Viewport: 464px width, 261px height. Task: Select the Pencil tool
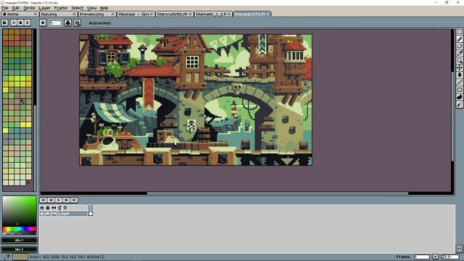[x=459, y=38]
